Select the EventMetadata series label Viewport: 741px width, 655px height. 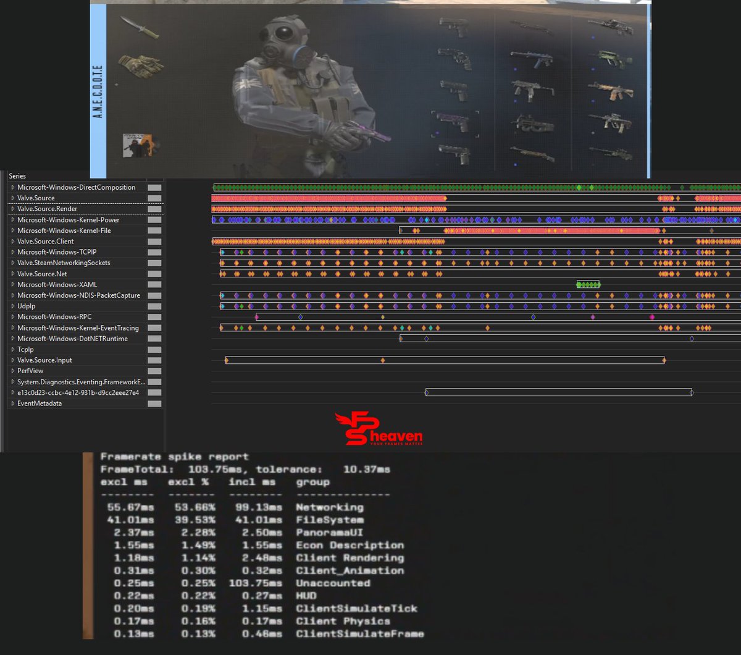40,404
